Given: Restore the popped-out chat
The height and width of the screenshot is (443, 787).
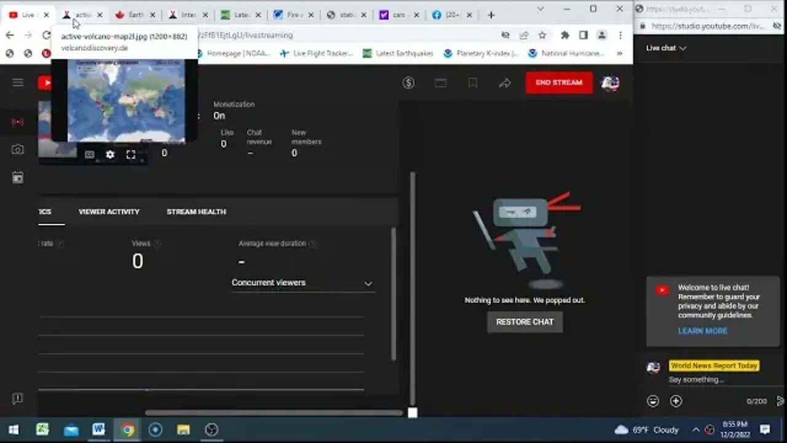Looking at the screenshot, I should [524, 322].
